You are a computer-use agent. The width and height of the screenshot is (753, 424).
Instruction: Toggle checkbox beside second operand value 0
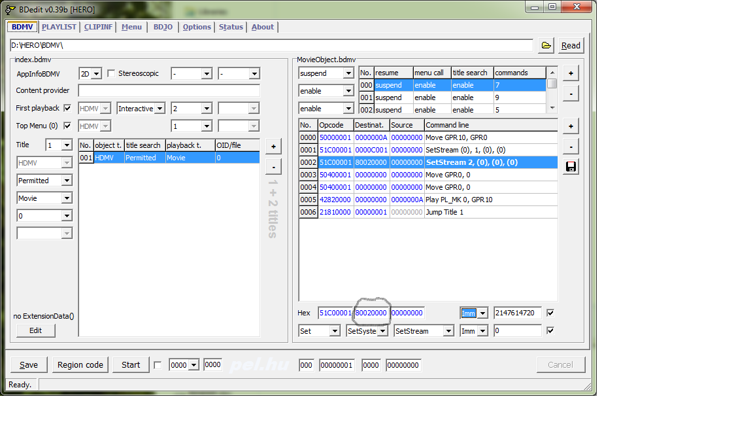click(550, 330)
